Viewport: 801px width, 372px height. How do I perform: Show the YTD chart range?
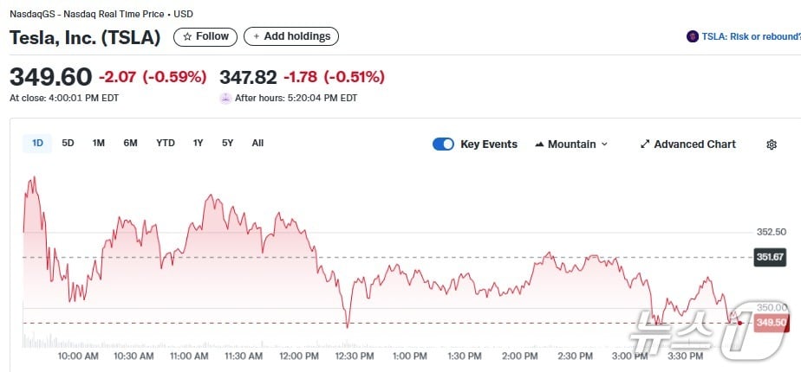coord(165,143)
